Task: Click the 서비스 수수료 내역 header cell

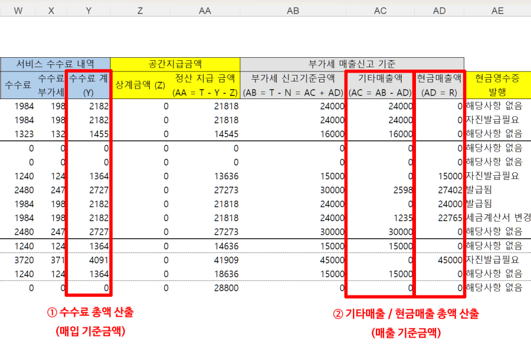Action: pos(55,64)
